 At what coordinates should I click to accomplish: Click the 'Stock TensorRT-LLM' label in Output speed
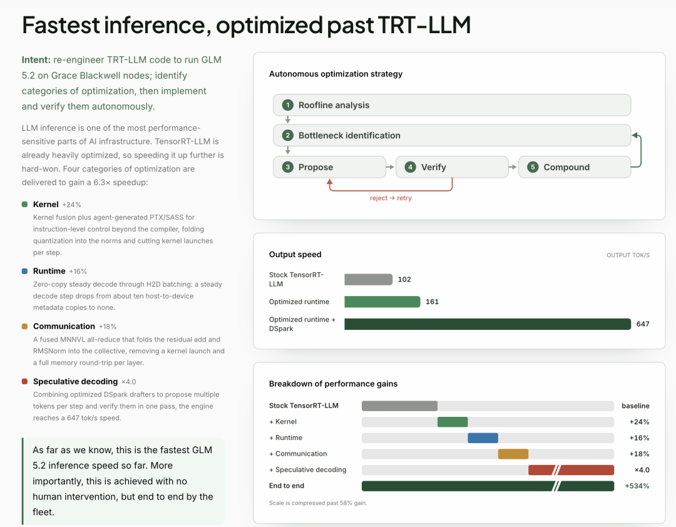tap(296, 279)
